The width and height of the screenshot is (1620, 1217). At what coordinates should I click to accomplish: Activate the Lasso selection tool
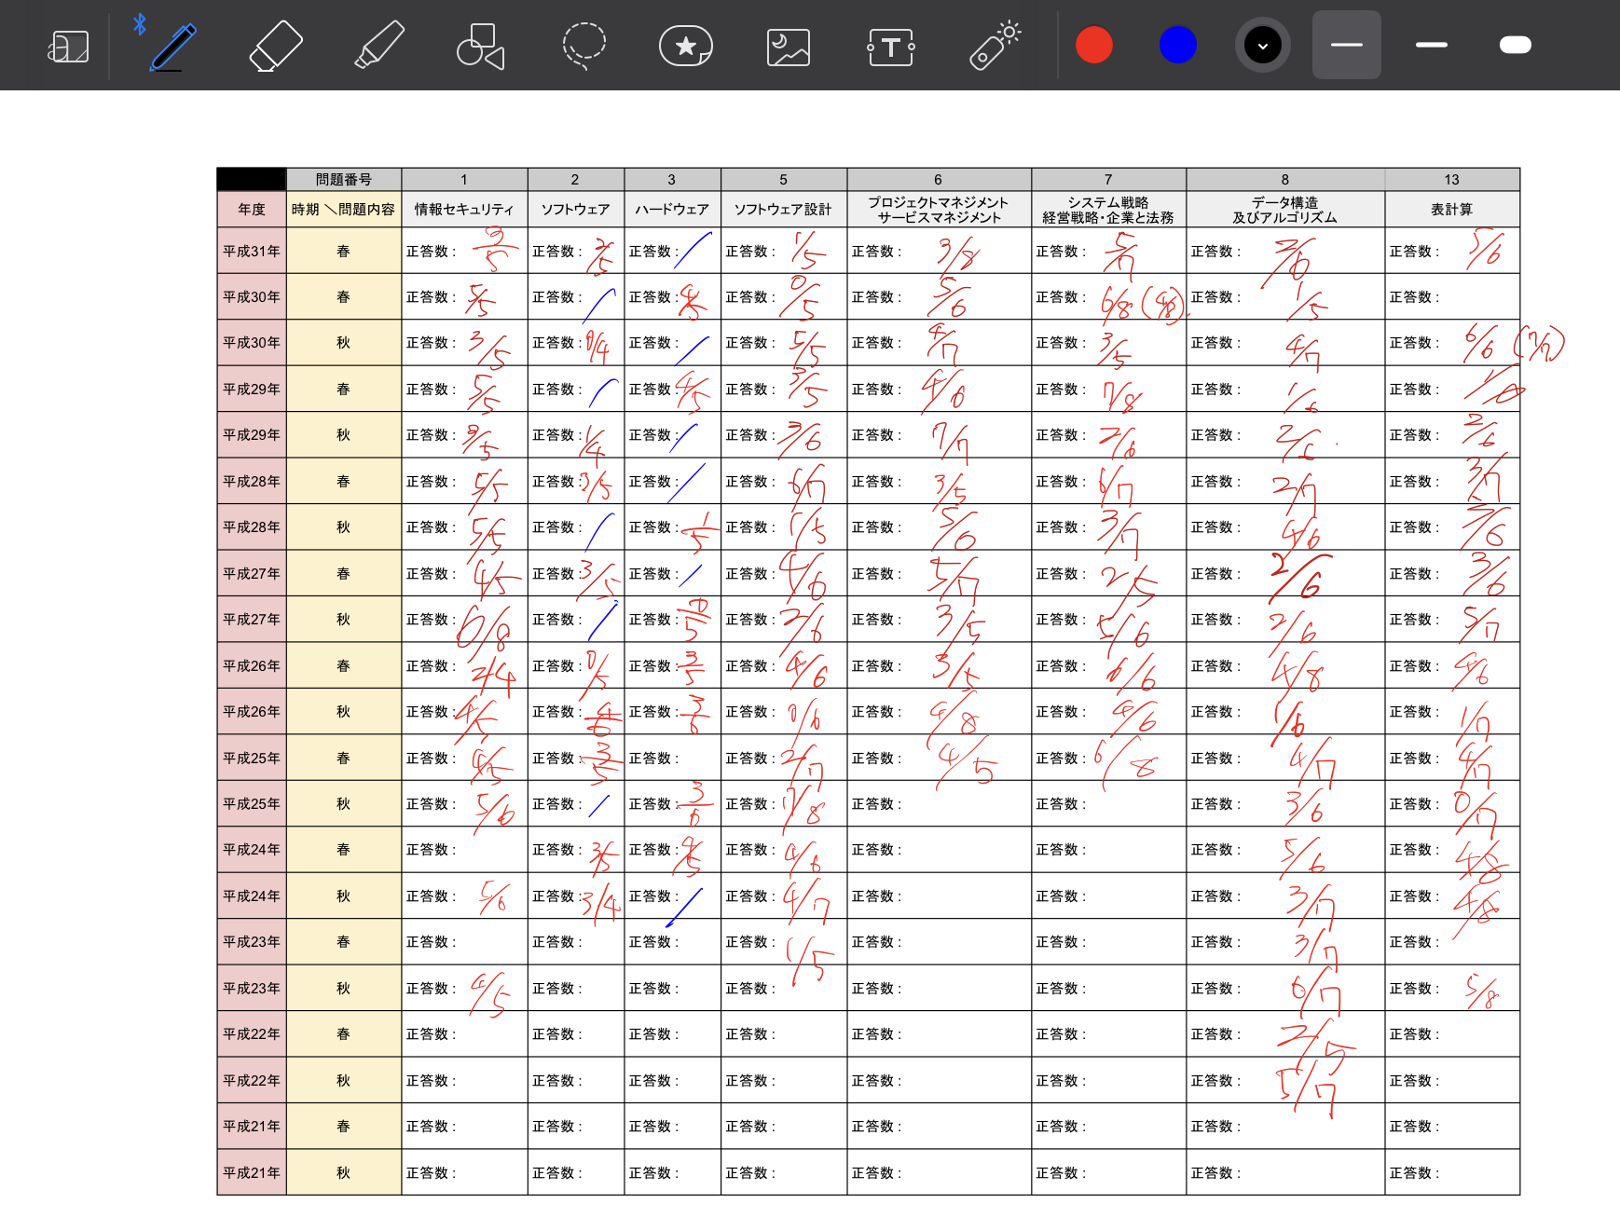(x=583, y=46)
